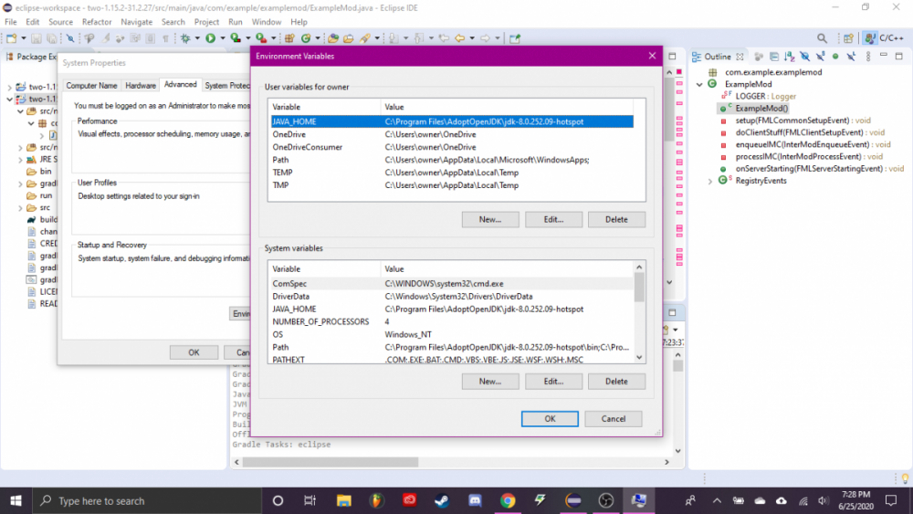
Task: Open the File menu
Action: 10,22
